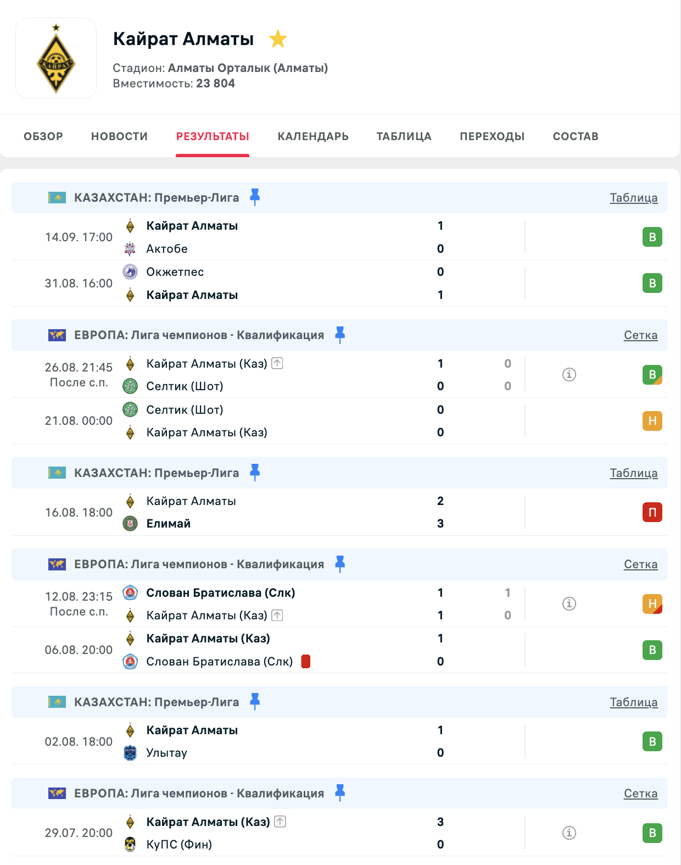The image size is (681, 865).
Task: Click Слован Братислава logo in 06.08 match
Action: [130, 662]
